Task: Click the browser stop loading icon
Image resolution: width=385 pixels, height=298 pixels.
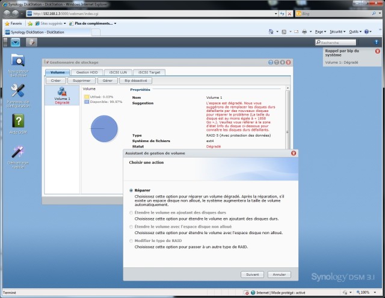Action: point(289,14)
